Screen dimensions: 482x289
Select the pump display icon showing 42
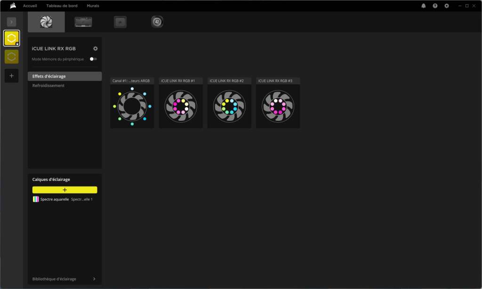tap(157, 22)
